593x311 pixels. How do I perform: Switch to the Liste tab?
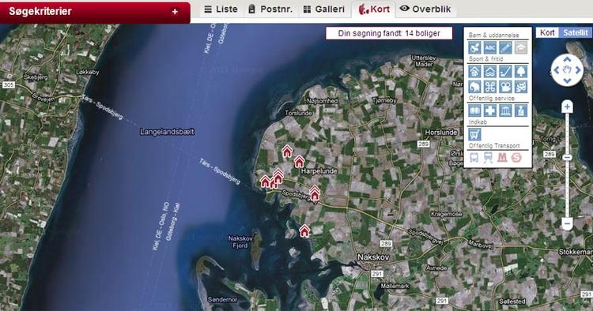[x=221, y=9]
